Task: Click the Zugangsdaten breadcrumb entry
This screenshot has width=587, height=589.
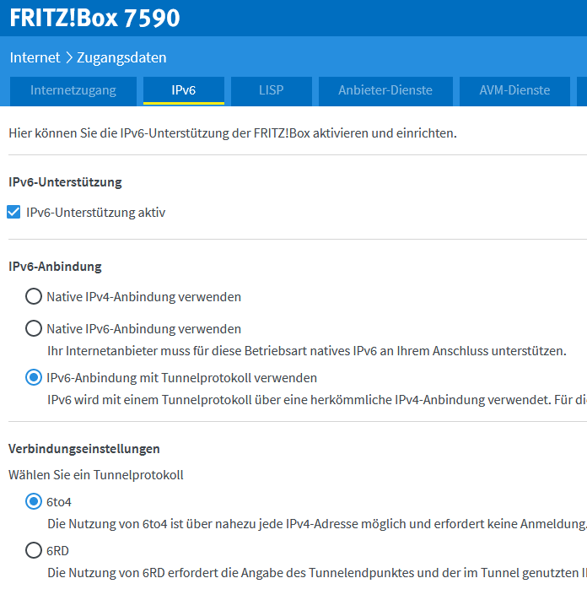Action: 121,57
